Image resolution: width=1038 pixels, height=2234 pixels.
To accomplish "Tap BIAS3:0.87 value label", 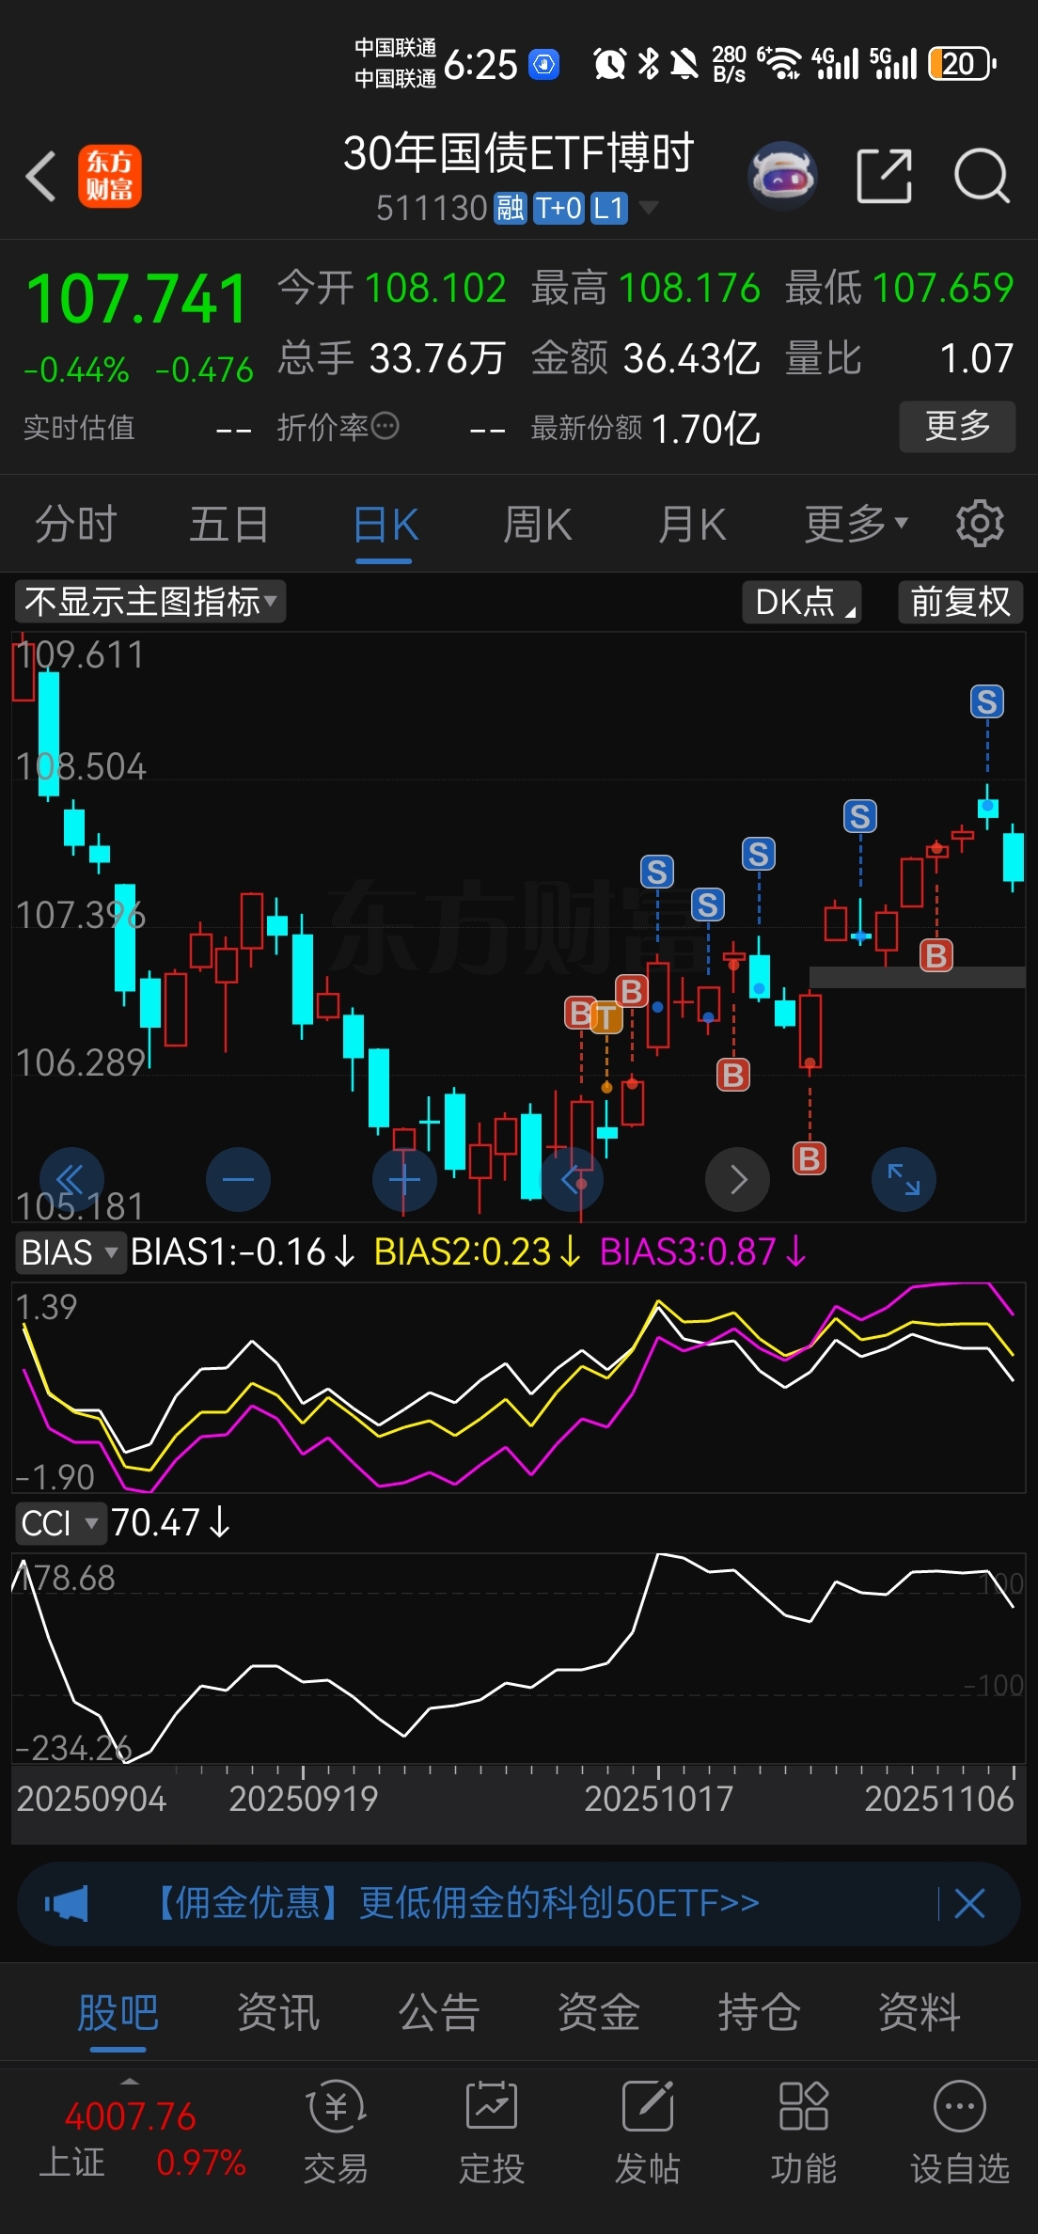I will click(x=703, y=1252).
